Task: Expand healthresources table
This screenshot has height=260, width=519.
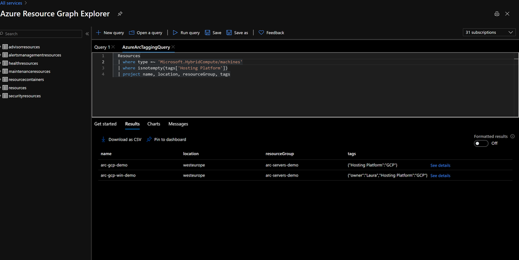Action: tap(1, 63)
